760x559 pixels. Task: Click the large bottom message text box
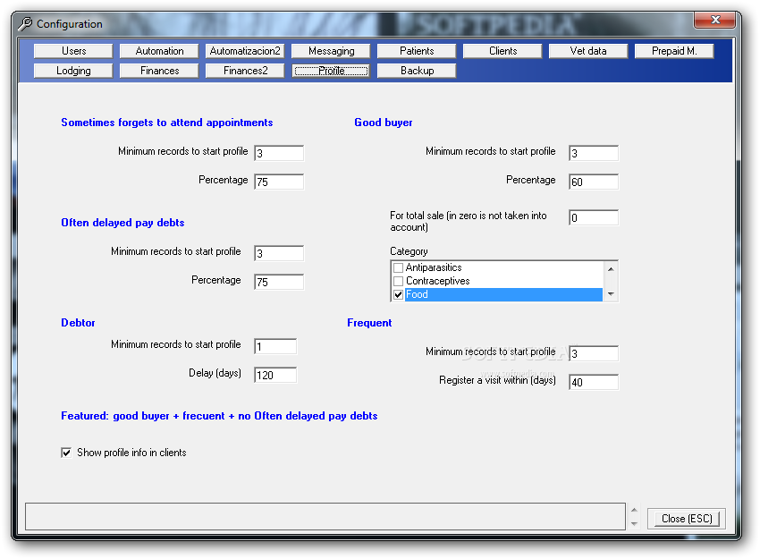tap(325, 516)
